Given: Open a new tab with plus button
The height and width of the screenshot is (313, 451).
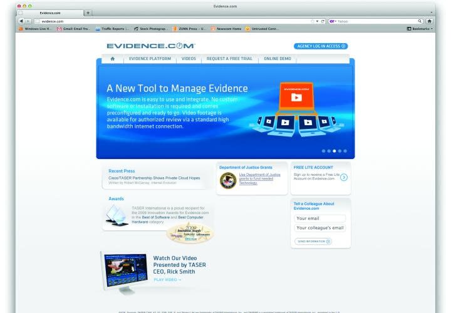Looking at the screenshot, I should [x=88, y=13].
